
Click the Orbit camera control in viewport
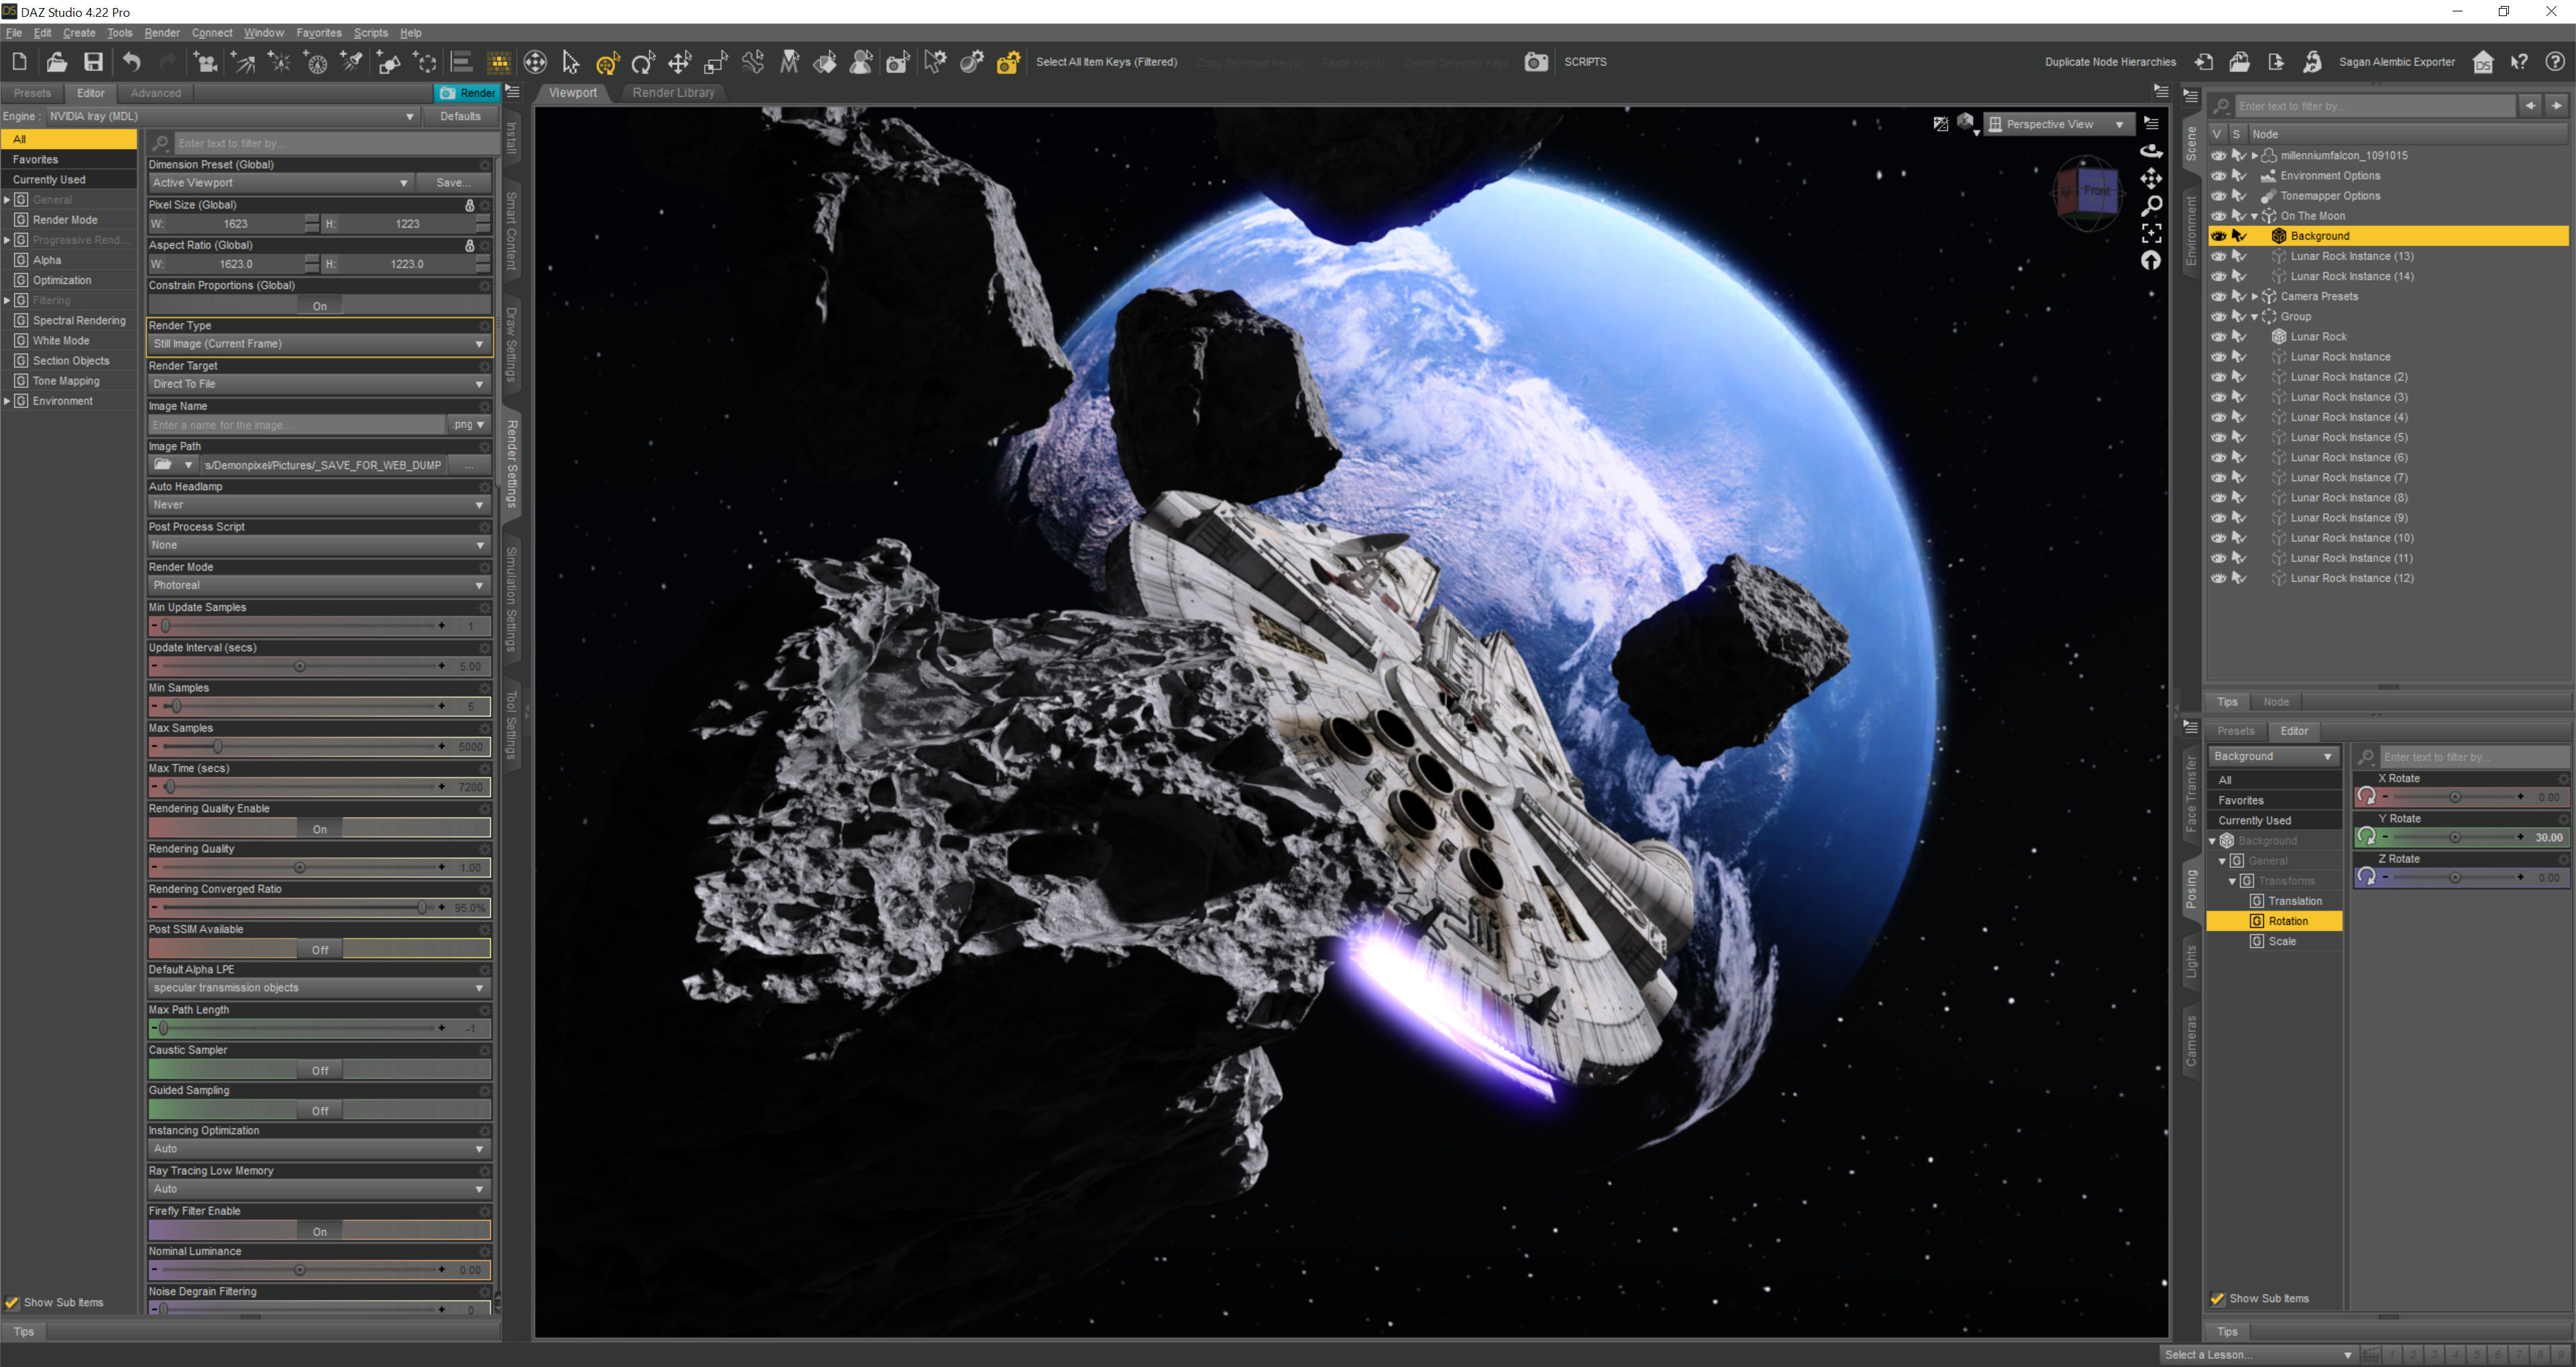[x=2151, y=151]
